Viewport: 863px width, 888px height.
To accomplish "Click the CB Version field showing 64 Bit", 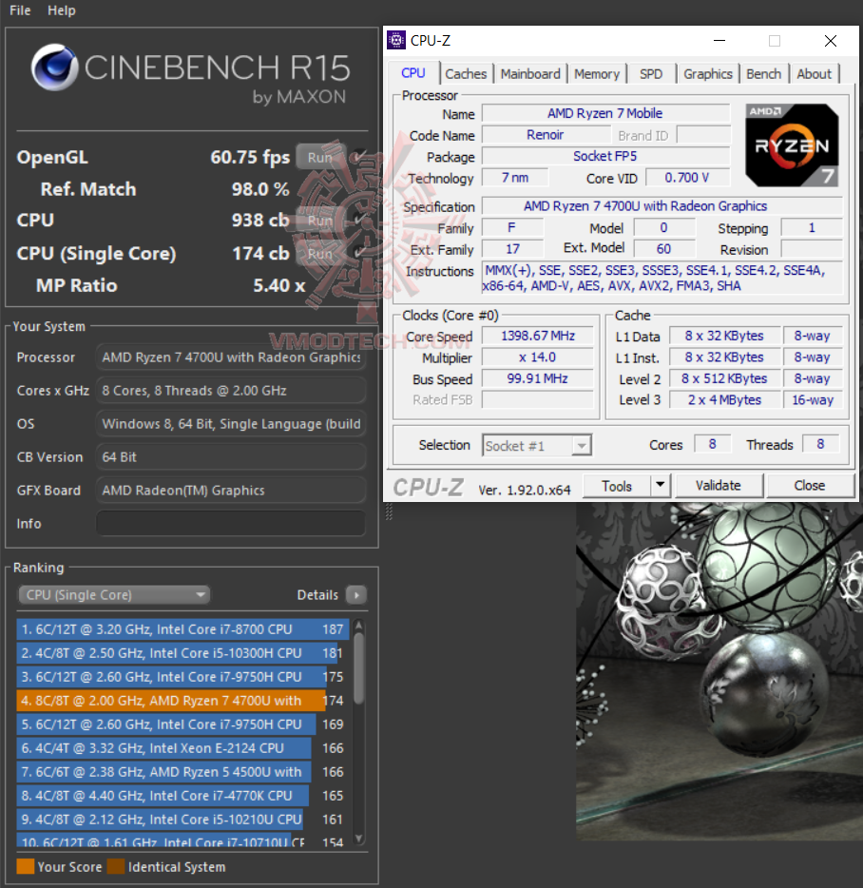I will coord(231,457).
